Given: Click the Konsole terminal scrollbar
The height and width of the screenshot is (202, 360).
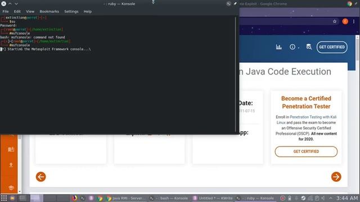Looking at the screenshot, I should [236, 75].
